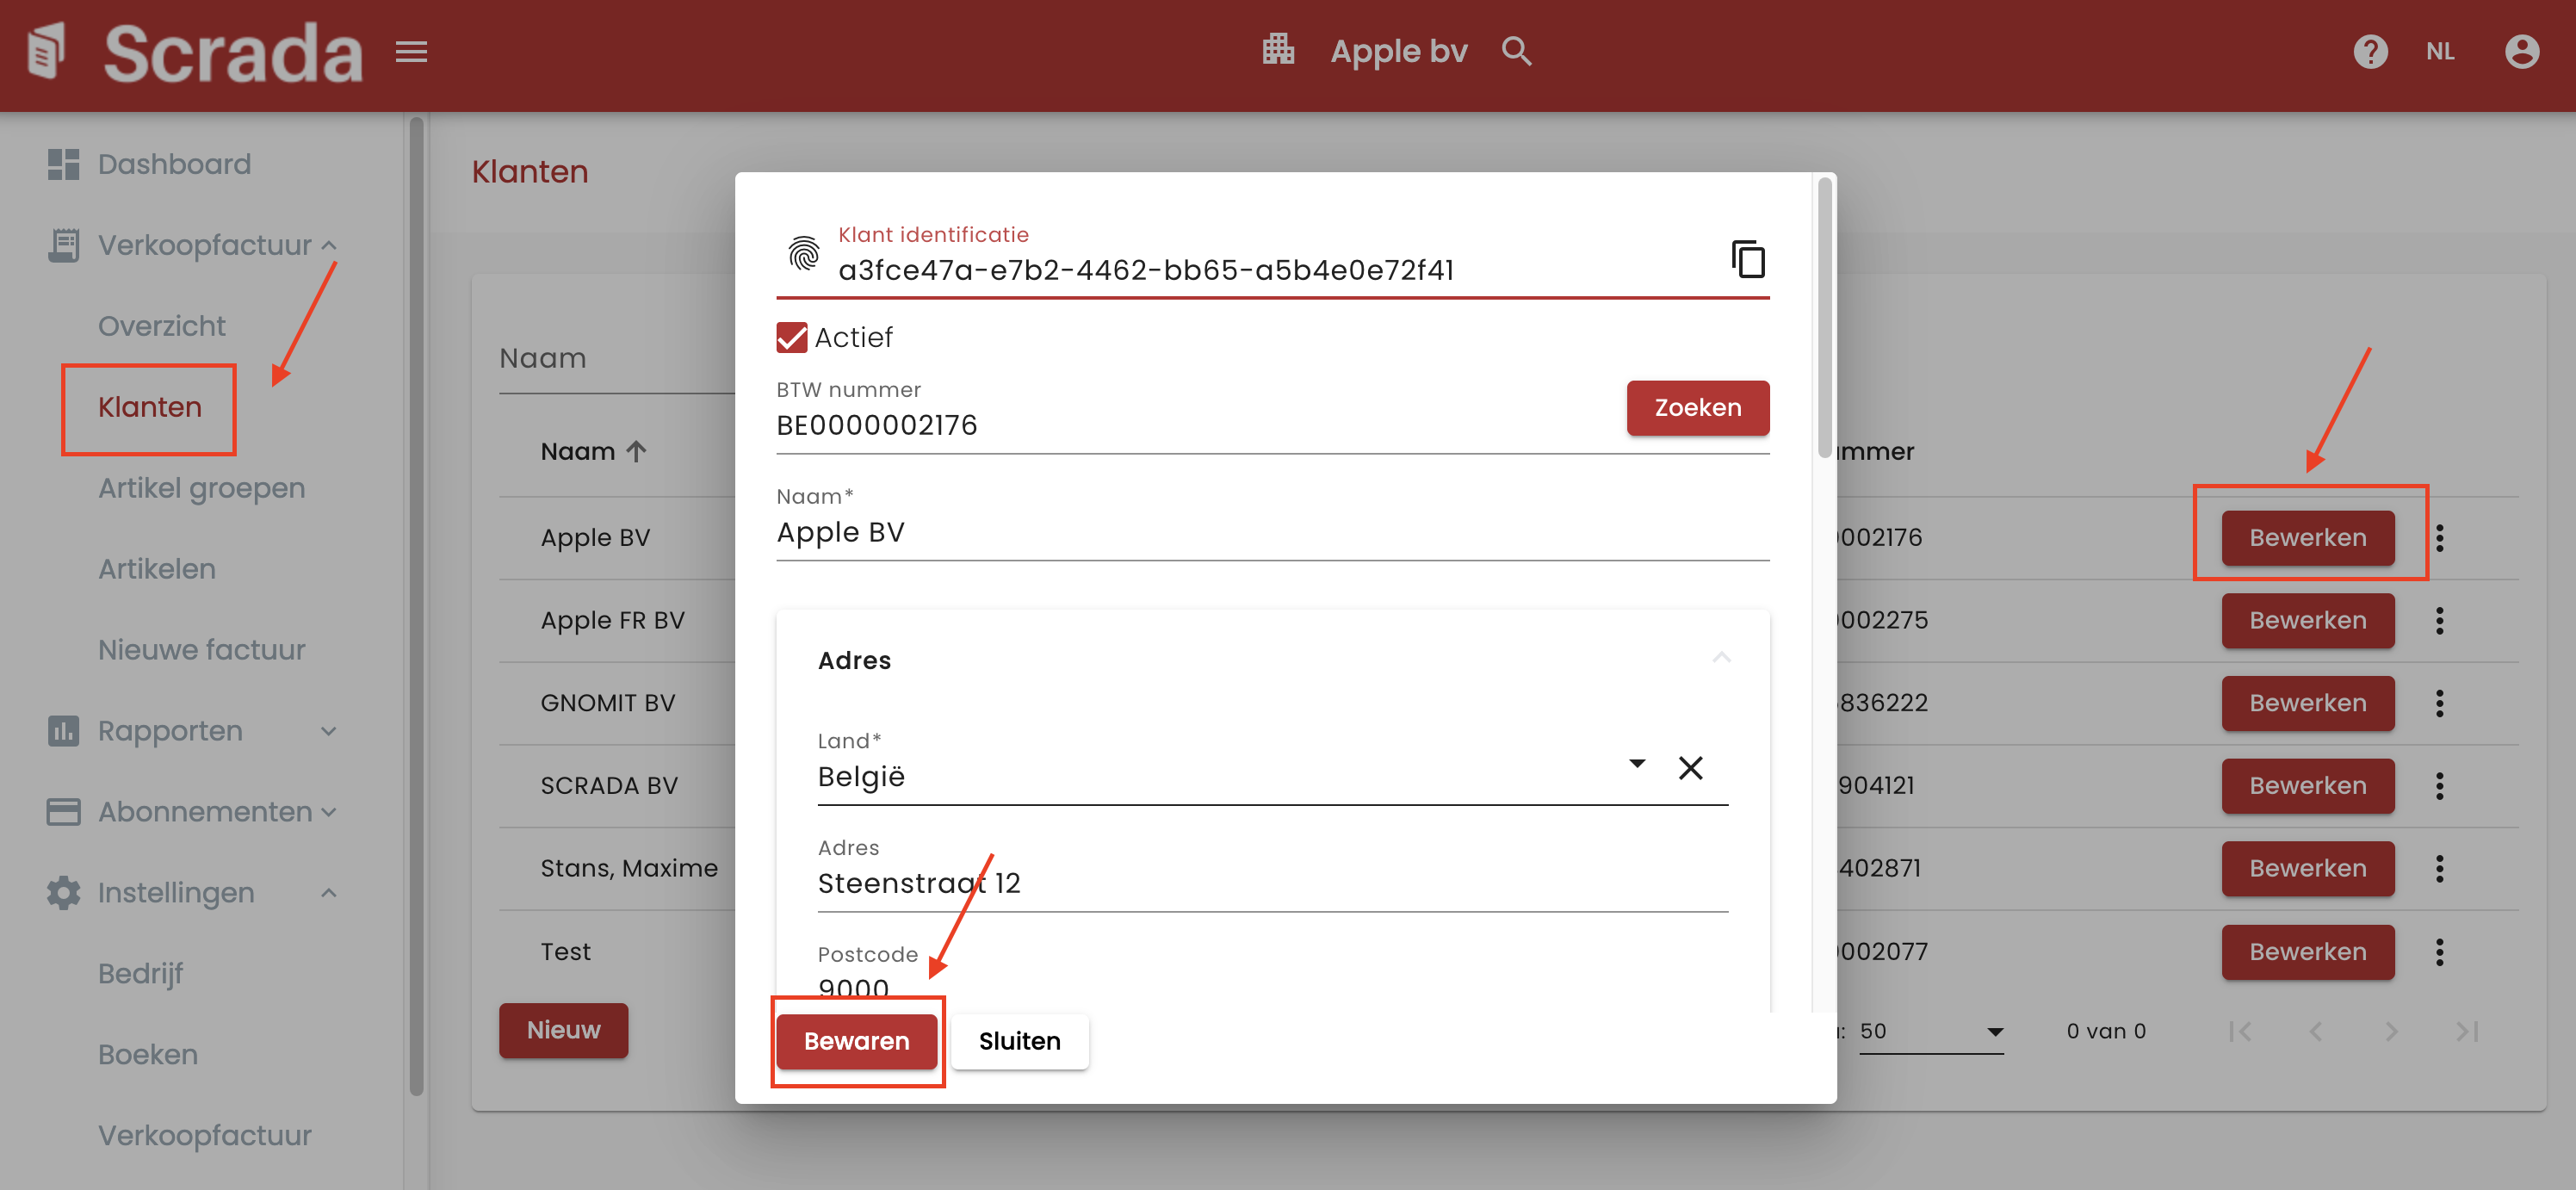Image resolution: width=2576 pixels, height=1190 pixels.
Task: Open the user account profile icon
Action: pyautogui.click(x=2521, y=51)
